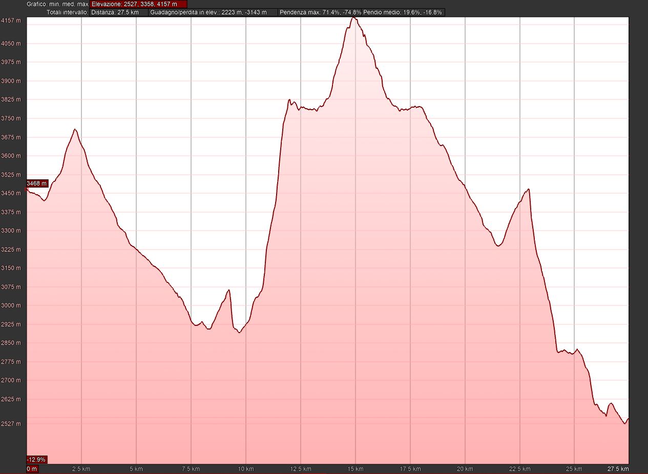The width and height of the screenshot is (648, 474).
Task: Click the Grafico: min, med, max label
Action: (57, 4)
